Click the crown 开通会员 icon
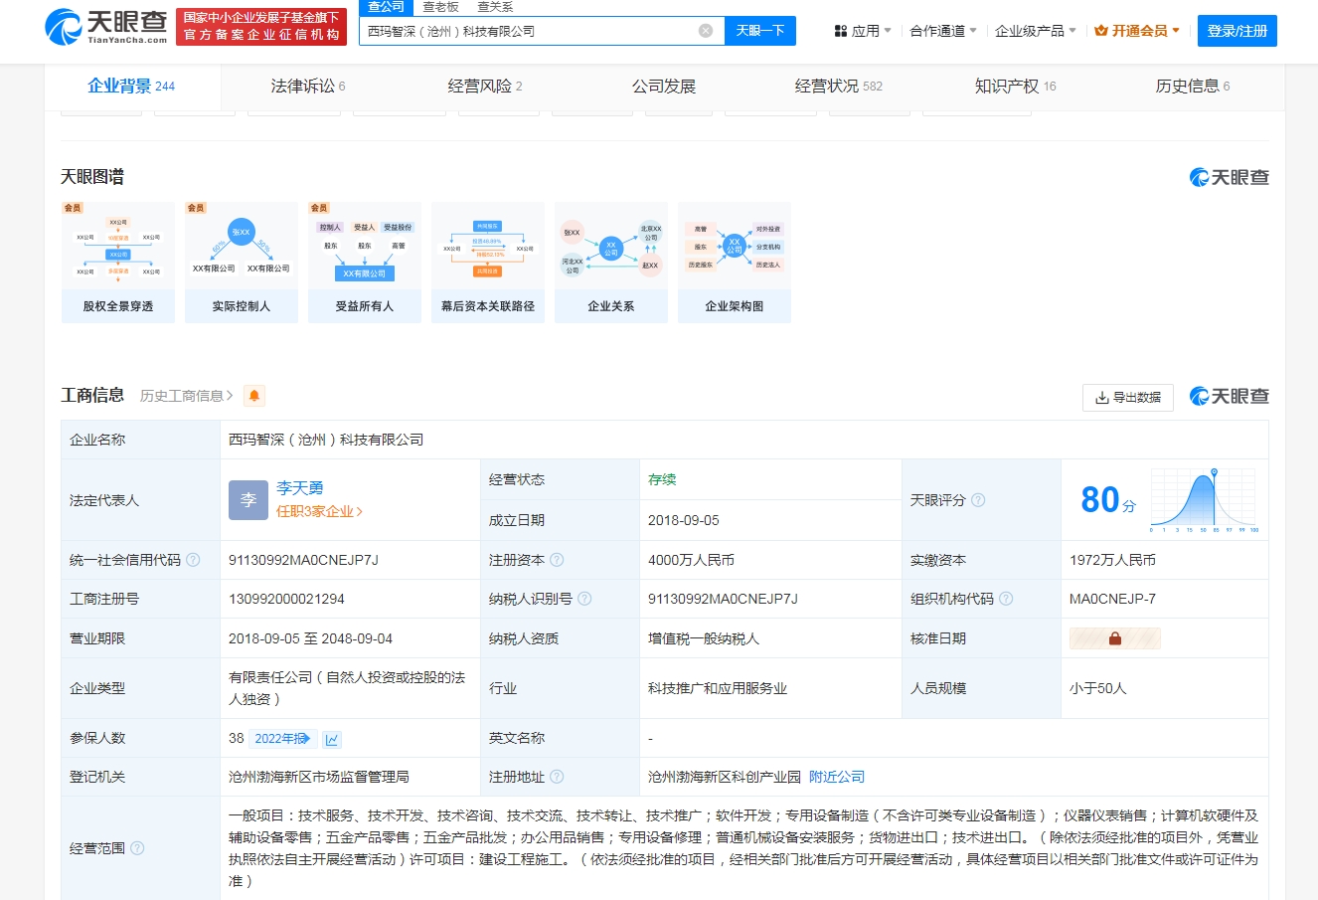Image resolution: width=1318 pixels, height=900 pixels. click(x=1101, y=31)
